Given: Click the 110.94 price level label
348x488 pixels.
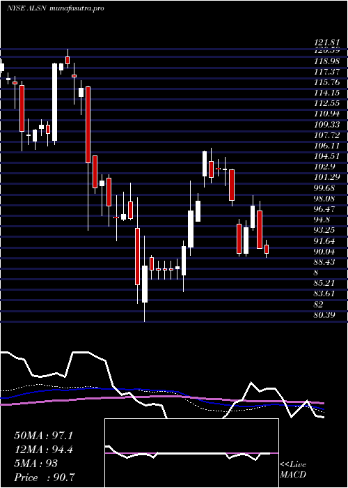Looking at the screenshot, I should (326, 114).
